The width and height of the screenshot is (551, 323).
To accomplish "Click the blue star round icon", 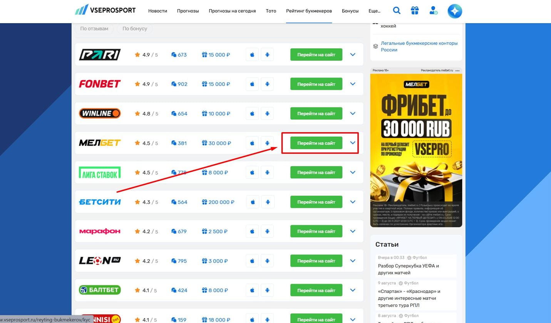I will coord(455,11).
